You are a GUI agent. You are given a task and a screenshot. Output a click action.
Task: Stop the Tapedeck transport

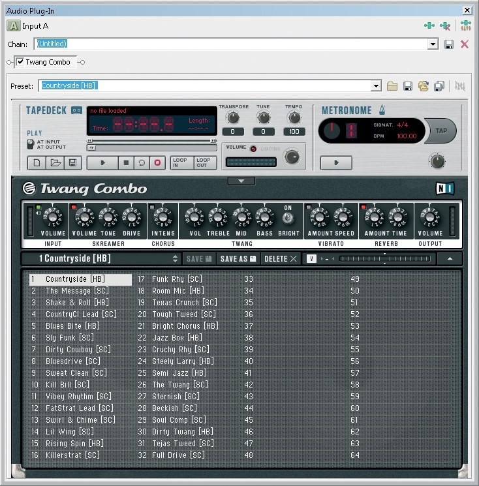click(x=126, y=162)
